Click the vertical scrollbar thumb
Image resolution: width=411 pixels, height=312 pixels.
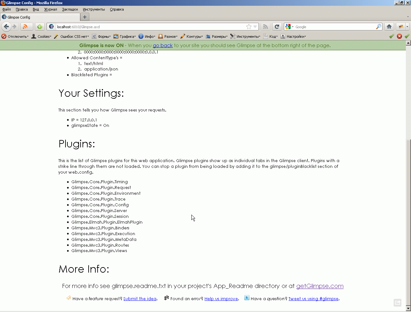[x=408, y=223]
